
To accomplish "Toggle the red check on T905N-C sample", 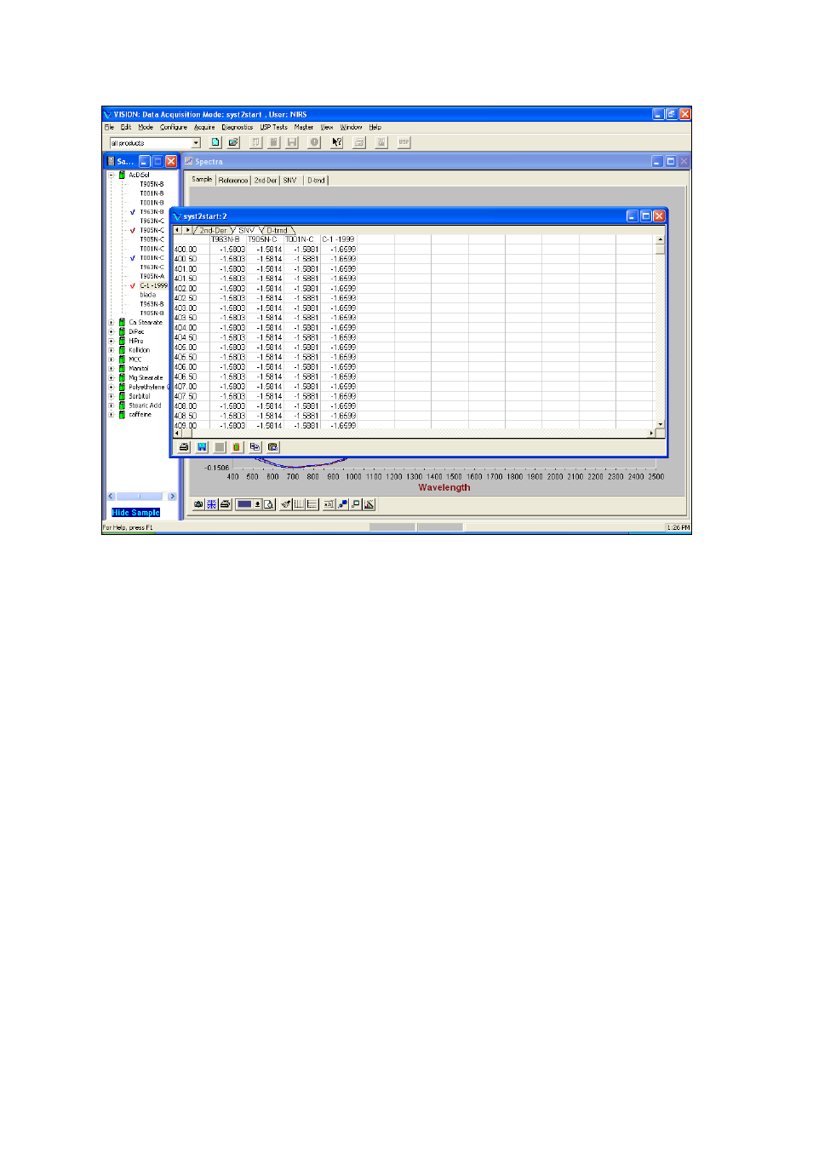I will 133,231.
